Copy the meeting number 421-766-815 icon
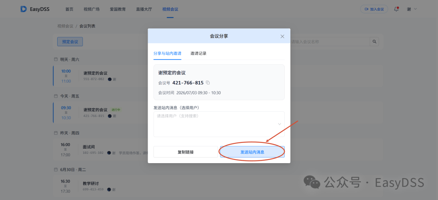 tap(208, 83)
